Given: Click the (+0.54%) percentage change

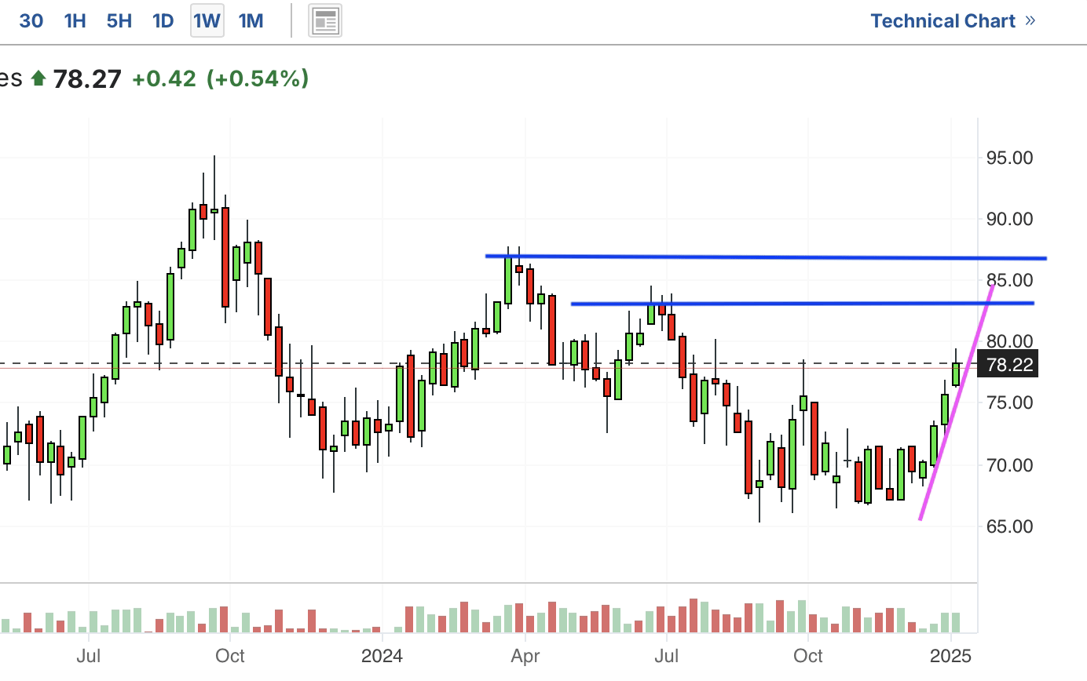Looking at the screenshot, I should pos(258,78).
